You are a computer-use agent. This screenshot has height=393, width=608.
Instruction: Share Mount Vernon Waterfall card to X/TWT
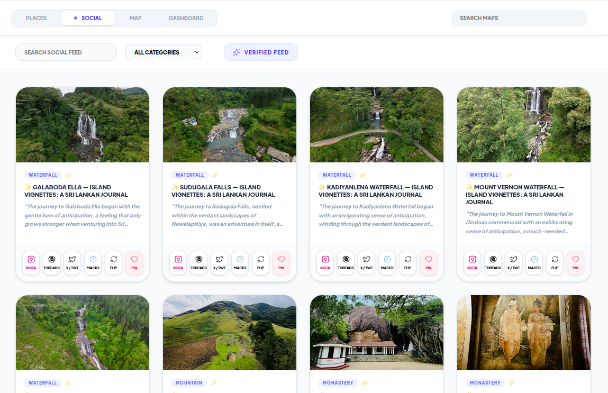pos(513,263)
